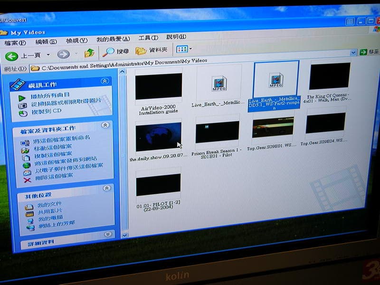Select the AirVideo-2000 Installation guide thumbnail

(159, 86)
